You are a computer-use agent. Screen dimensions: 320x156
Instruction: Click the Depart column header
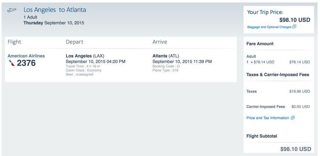[x=75, y=42]
